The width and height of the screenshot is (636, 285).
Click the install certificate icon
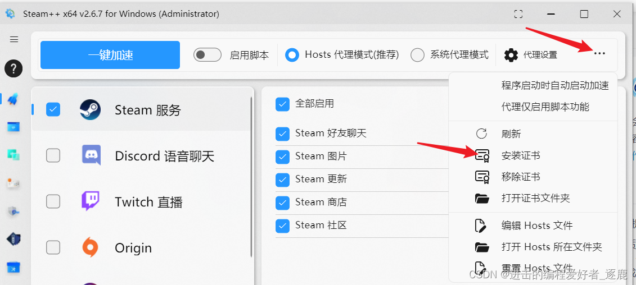point(482,155)
